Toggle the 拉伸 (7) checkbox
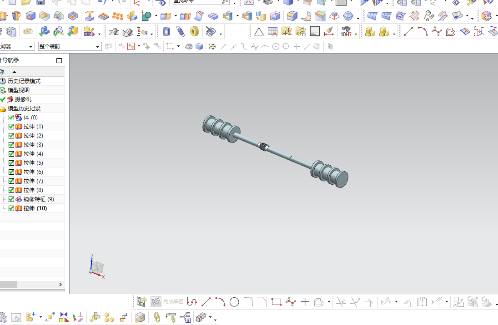Screen dimensions: 498x325 (11, 181)
